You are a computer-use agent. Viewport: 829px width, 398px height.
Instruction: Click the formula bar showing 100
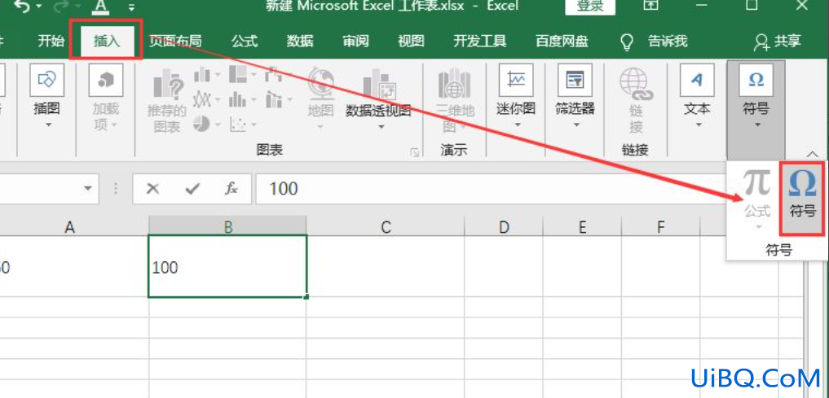tap(489, 189)
